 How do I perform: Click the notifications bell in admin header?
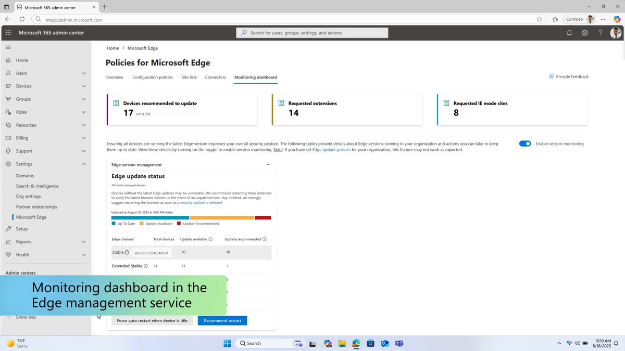(x=569, y=33)
